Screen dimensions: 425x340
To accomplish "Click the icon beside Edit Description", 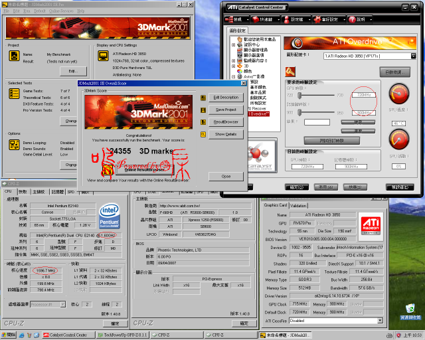I will 203,98.
